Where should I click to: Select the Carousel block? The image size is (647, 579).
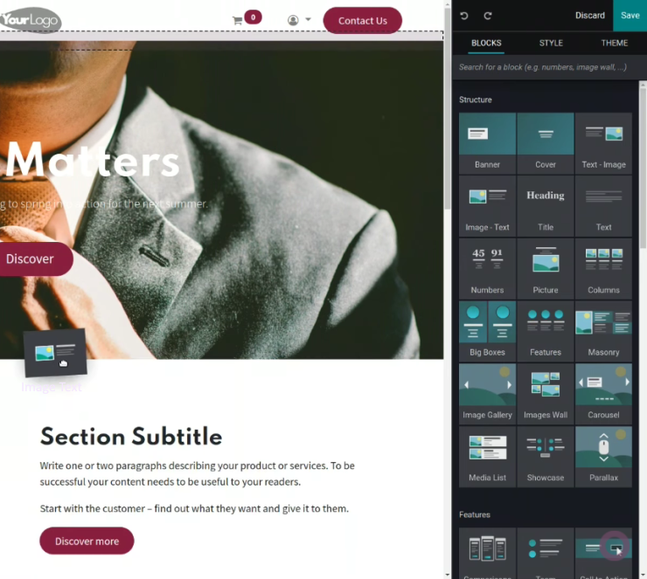pyautogui.click(x=603, y=394)
